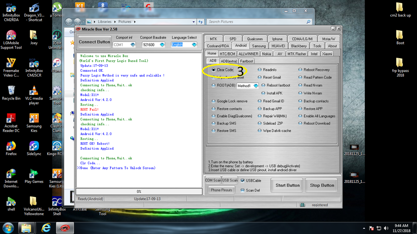417x234 pixels.
Task: Click the USB Scan button
Action: pyautogui.click(x=230, y=180)
